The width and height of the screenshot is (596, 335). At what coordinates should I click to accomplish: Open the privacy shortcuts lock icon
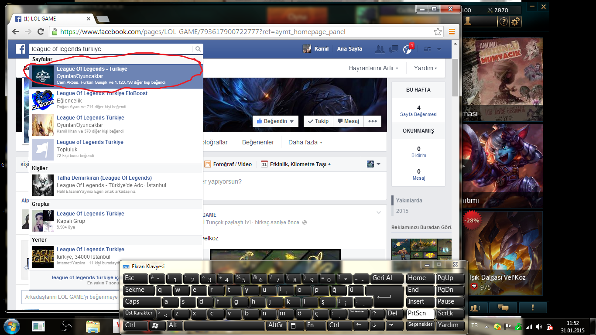[428, 49]
